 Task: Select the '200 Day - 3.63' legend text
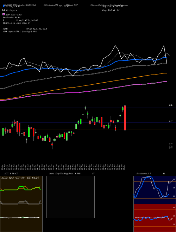(x=13, y=15)
